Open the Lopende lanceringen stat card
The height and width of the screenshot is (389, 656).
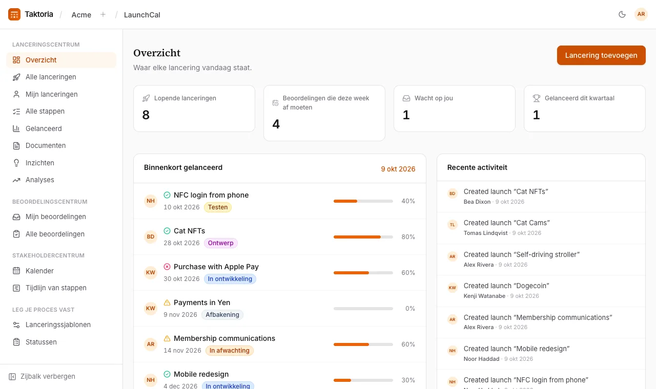[x=194, y=109]
